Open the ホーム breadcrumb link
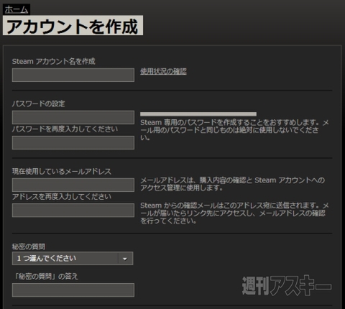Screen dimensions: 345x309 coord(17,9)
